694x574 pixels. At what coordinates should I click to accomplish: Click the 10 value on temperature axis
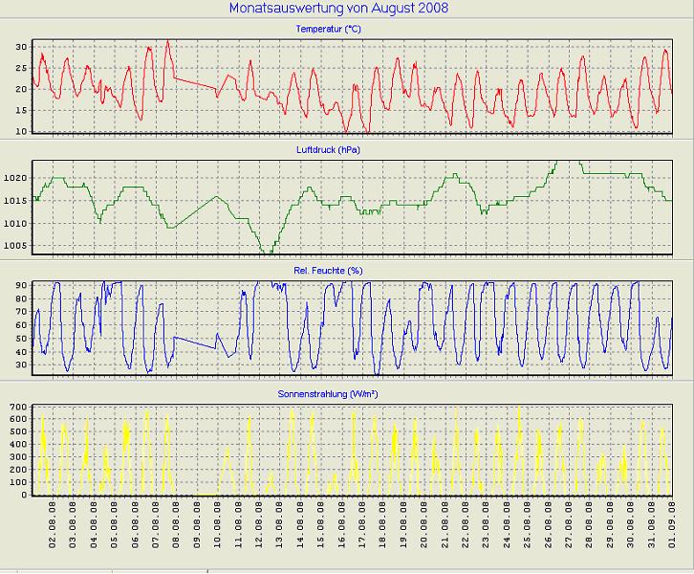(20, 131)
